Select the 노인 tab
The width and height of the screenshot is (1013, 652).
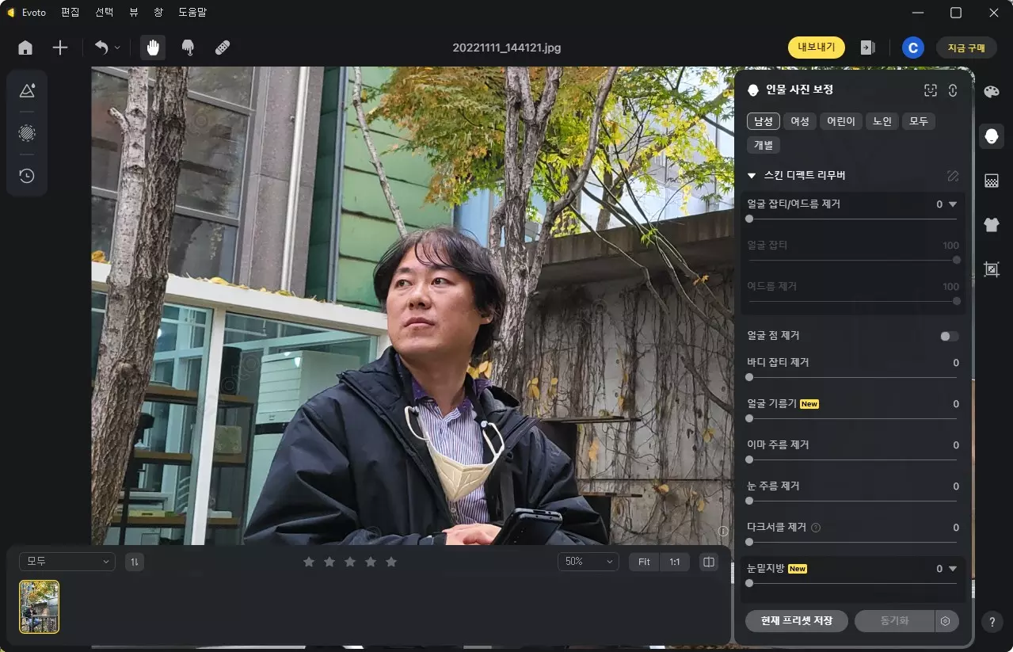pyautogui.click(x=882, y=121)
